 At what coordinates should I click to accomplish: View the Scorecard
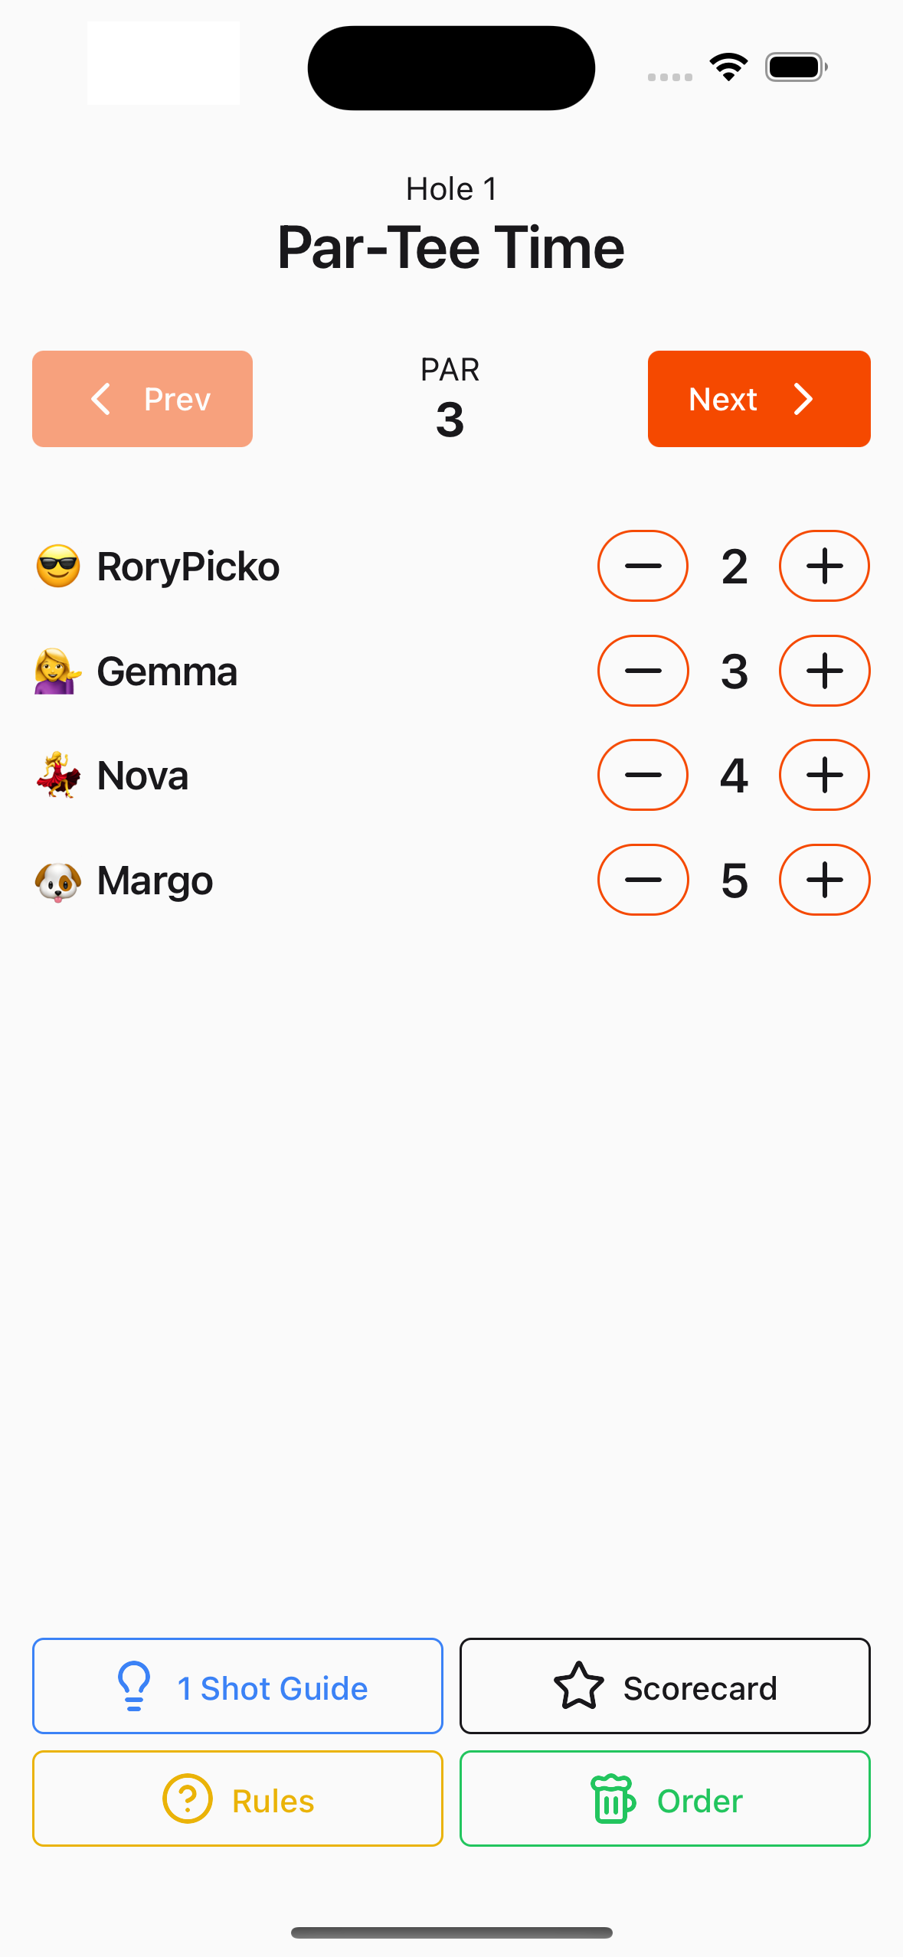[x=665, y=1686]
